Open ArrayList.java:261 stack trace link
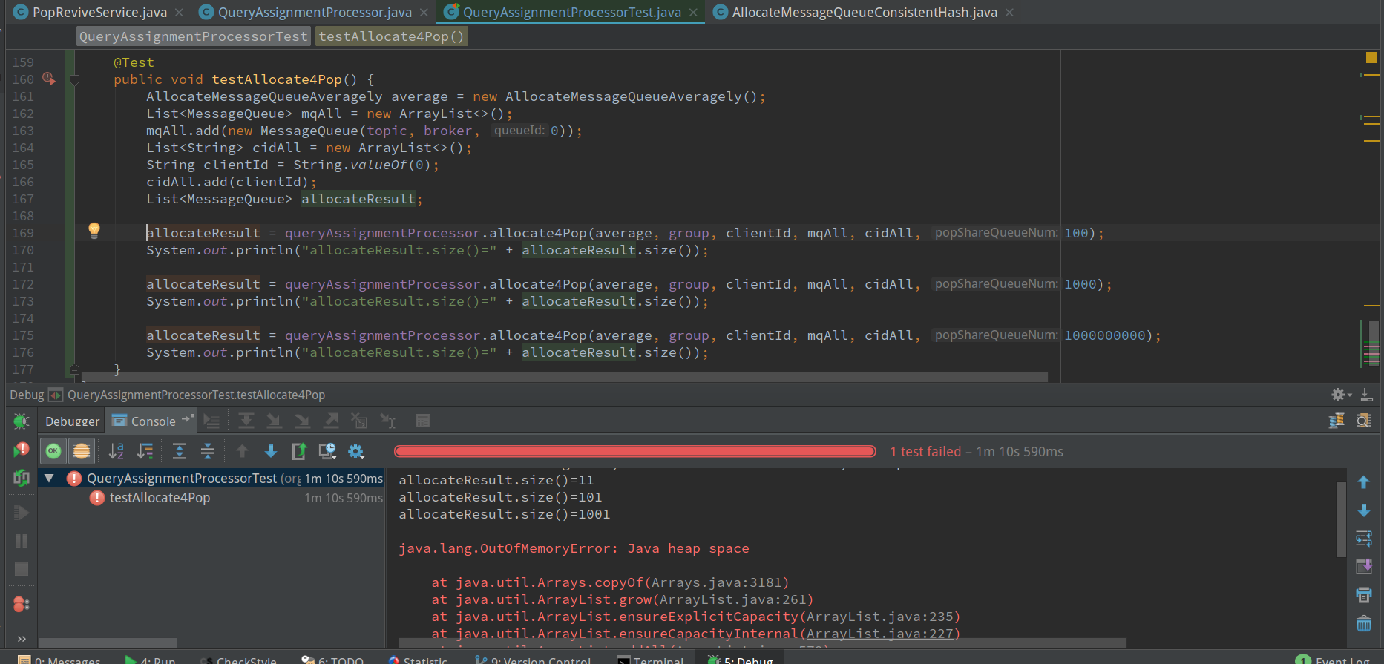Screen dimensions: 1384x664 click(732, 599)
